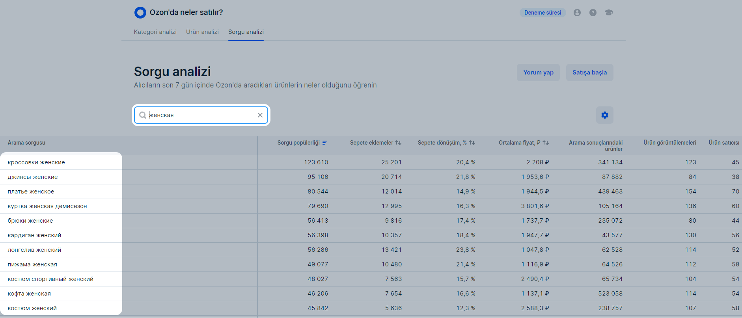Clear the search field with X icon
The width and height of the screenshot is (742, 318).
[x=260, y=115]
